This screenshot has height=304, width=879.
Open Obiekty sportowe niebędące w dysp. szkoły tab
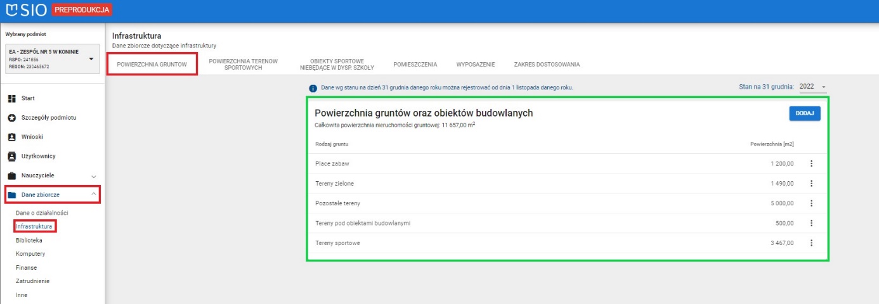pos(337,64)
